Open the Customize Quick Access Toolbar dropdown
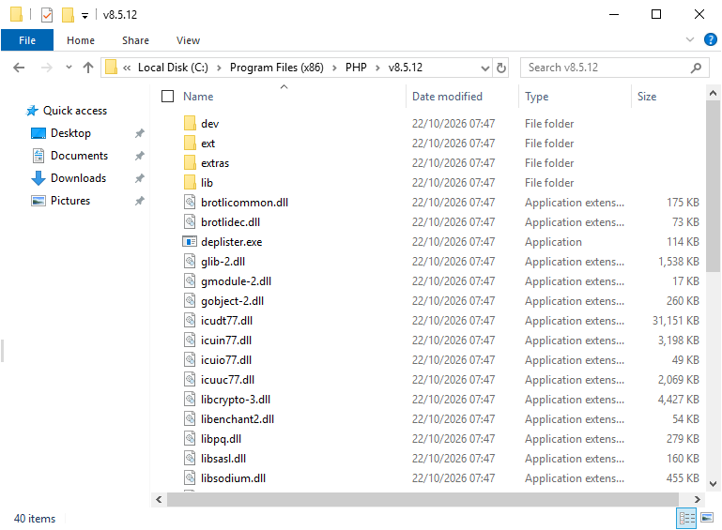Viewport: 722px width, 530px height. 84,16
